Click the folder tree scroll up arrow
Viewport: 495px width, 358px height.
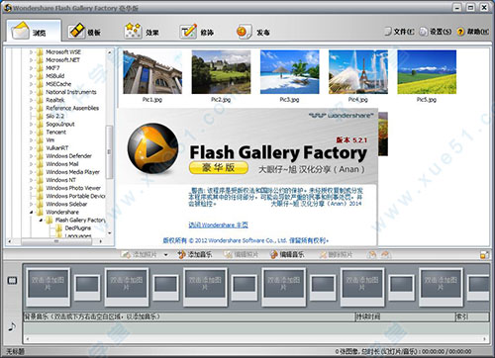pyautogui.click(x=109, y=52)
